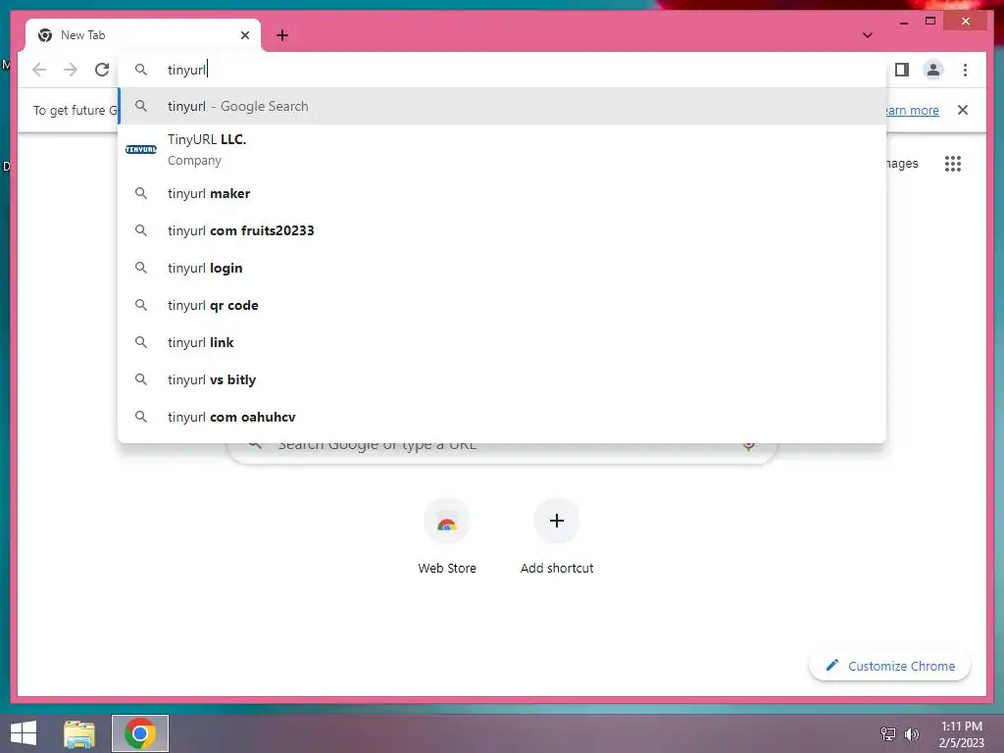Viewport: 1004px width, 753px height.
Task: Select the 'tinyurl com oahuhcv' suggestion
Action: click(x=503, y=417)
